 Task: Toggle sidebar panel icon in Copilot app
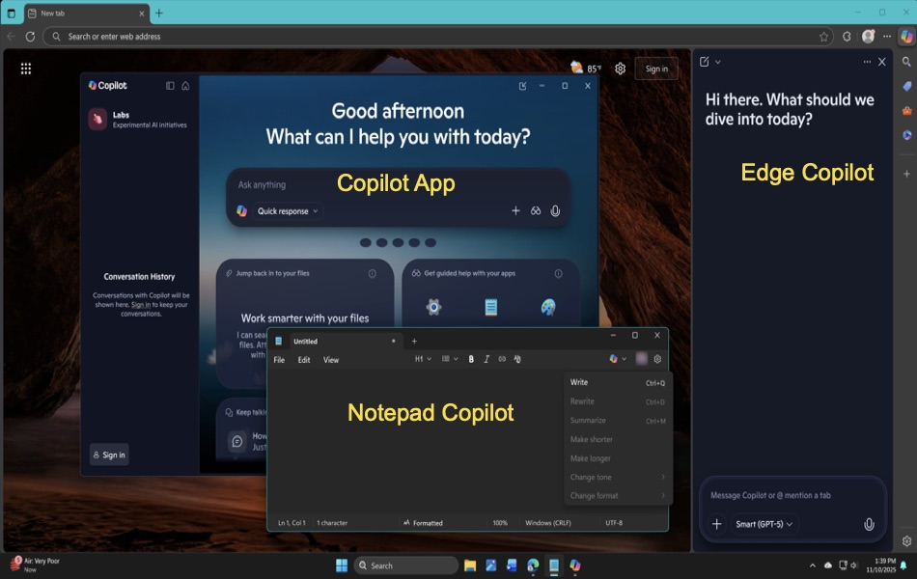coord(170,86)
